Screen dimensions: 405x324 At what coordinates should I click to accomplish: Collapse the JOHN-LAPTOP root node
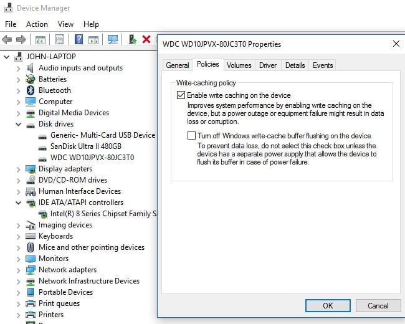tap(7, 57)
